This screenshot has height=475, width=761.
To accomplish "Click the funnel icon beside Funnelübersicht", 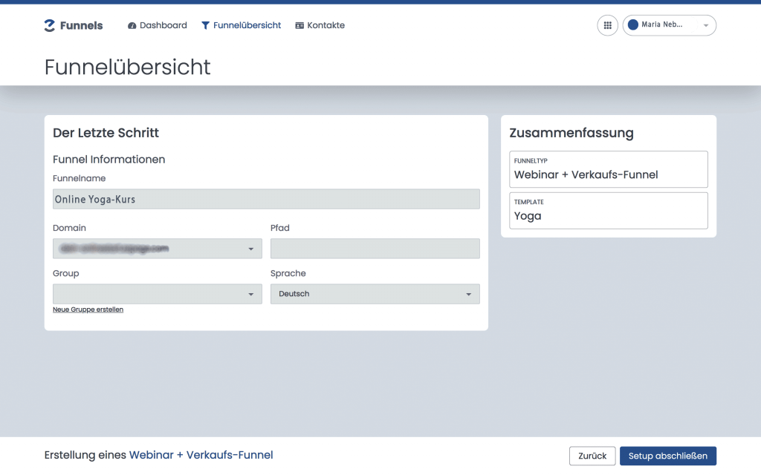I will pyautogui.click(x=206, y=25).
